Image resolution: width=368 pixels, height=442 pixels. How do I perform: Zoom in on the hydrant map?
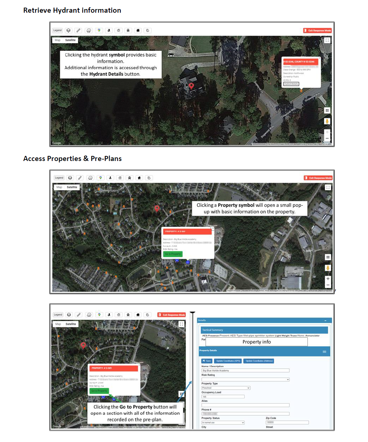[x=327, y=132]
